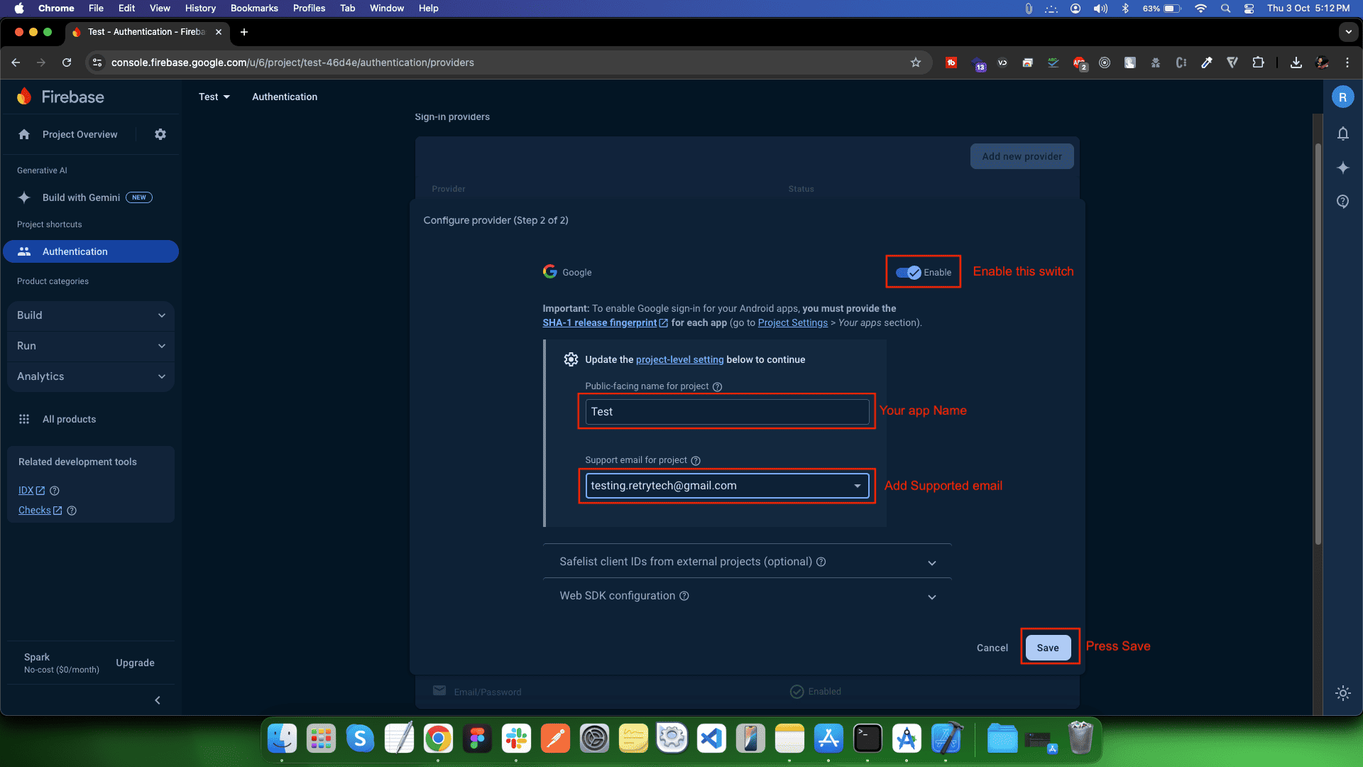Toggle theme with the sun icon
Image resolution: width=1363 pixels, height=767 pixels.
pos(1342,693)
